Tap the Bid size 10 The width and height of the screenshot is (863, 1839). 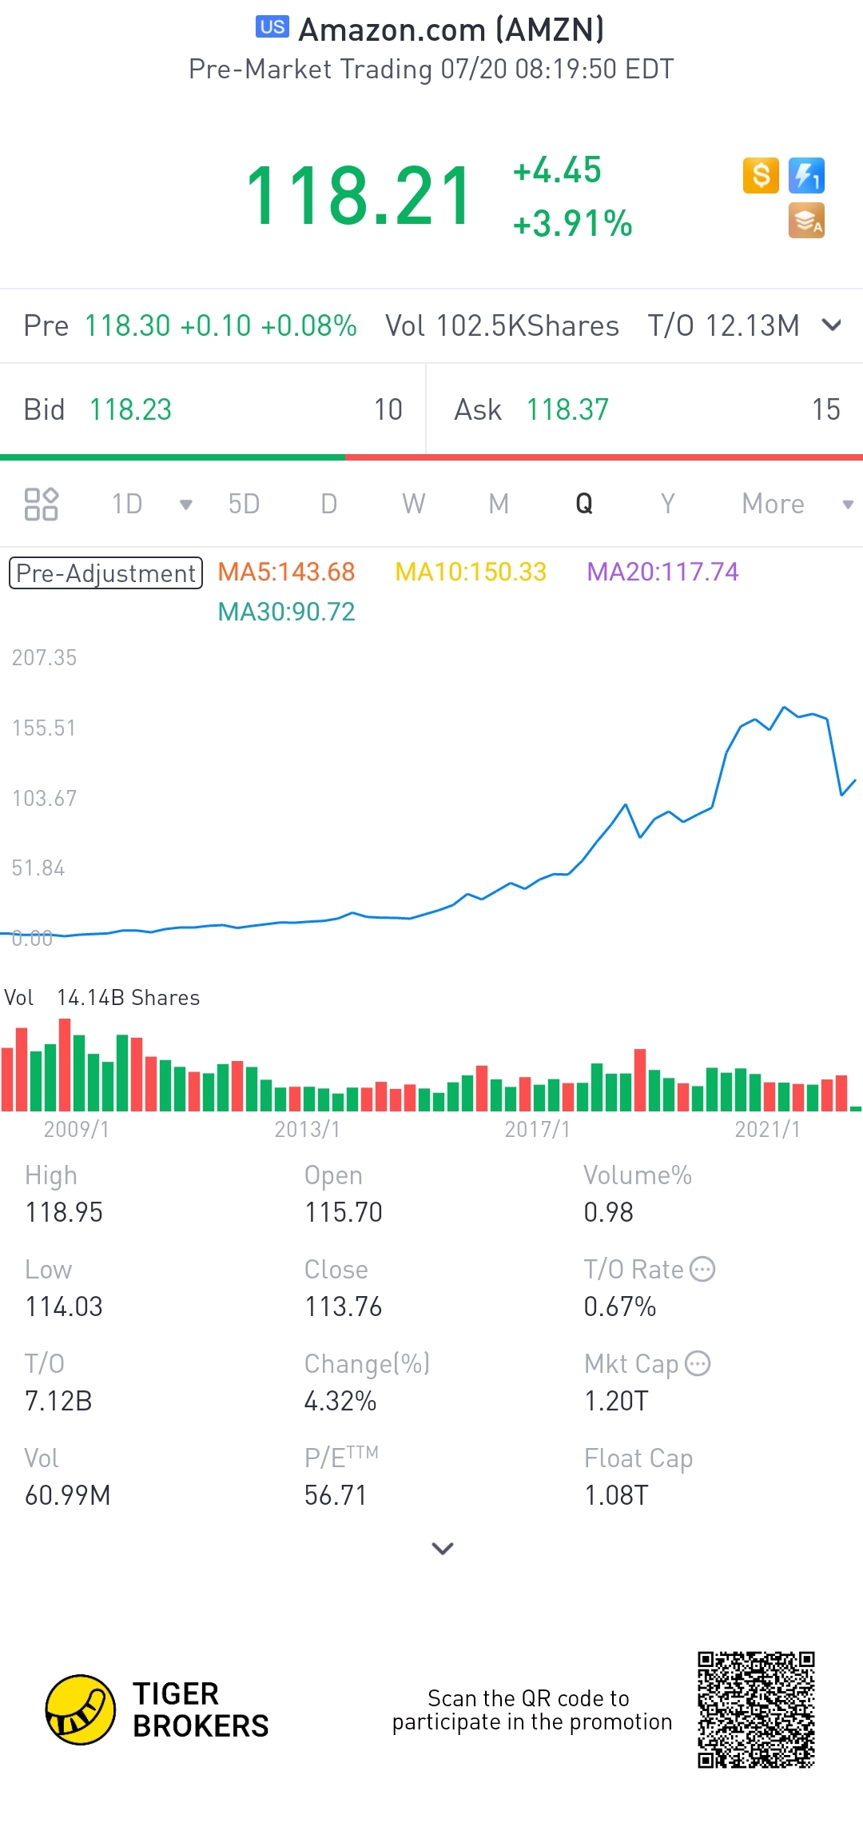(x=388, y=409)
